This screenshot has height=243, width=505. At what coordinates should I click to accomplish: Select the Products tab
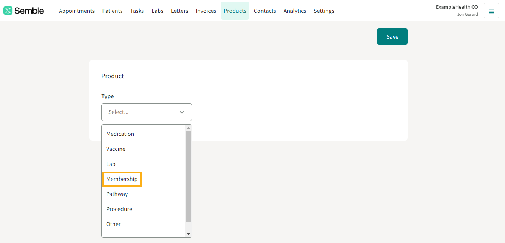click(x=235, y=11)
